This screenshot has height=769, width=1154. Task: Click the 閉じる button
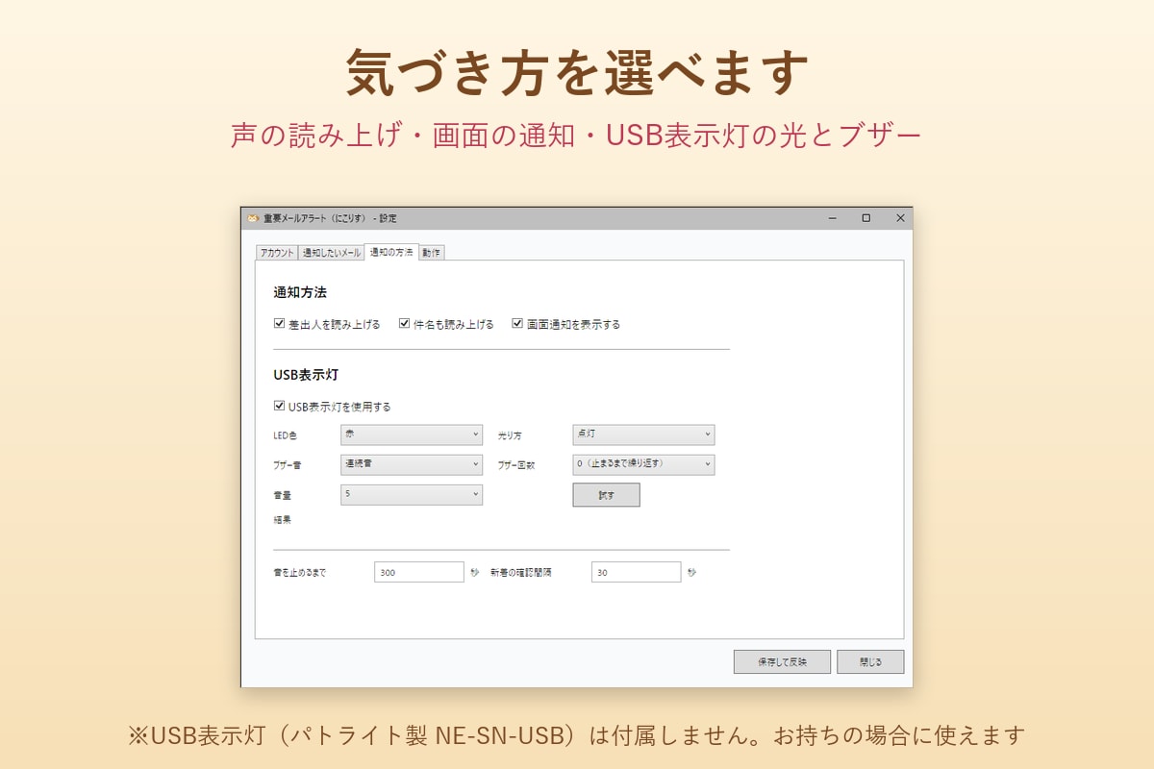tap(870, 662)
